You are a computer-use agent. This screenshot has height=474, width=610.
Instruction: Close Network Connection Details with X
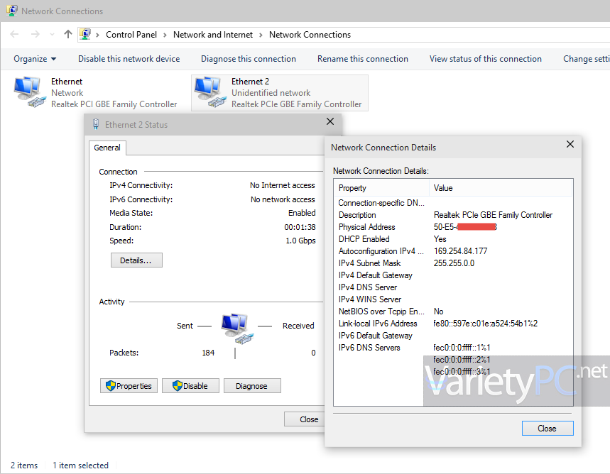[570, 144]
